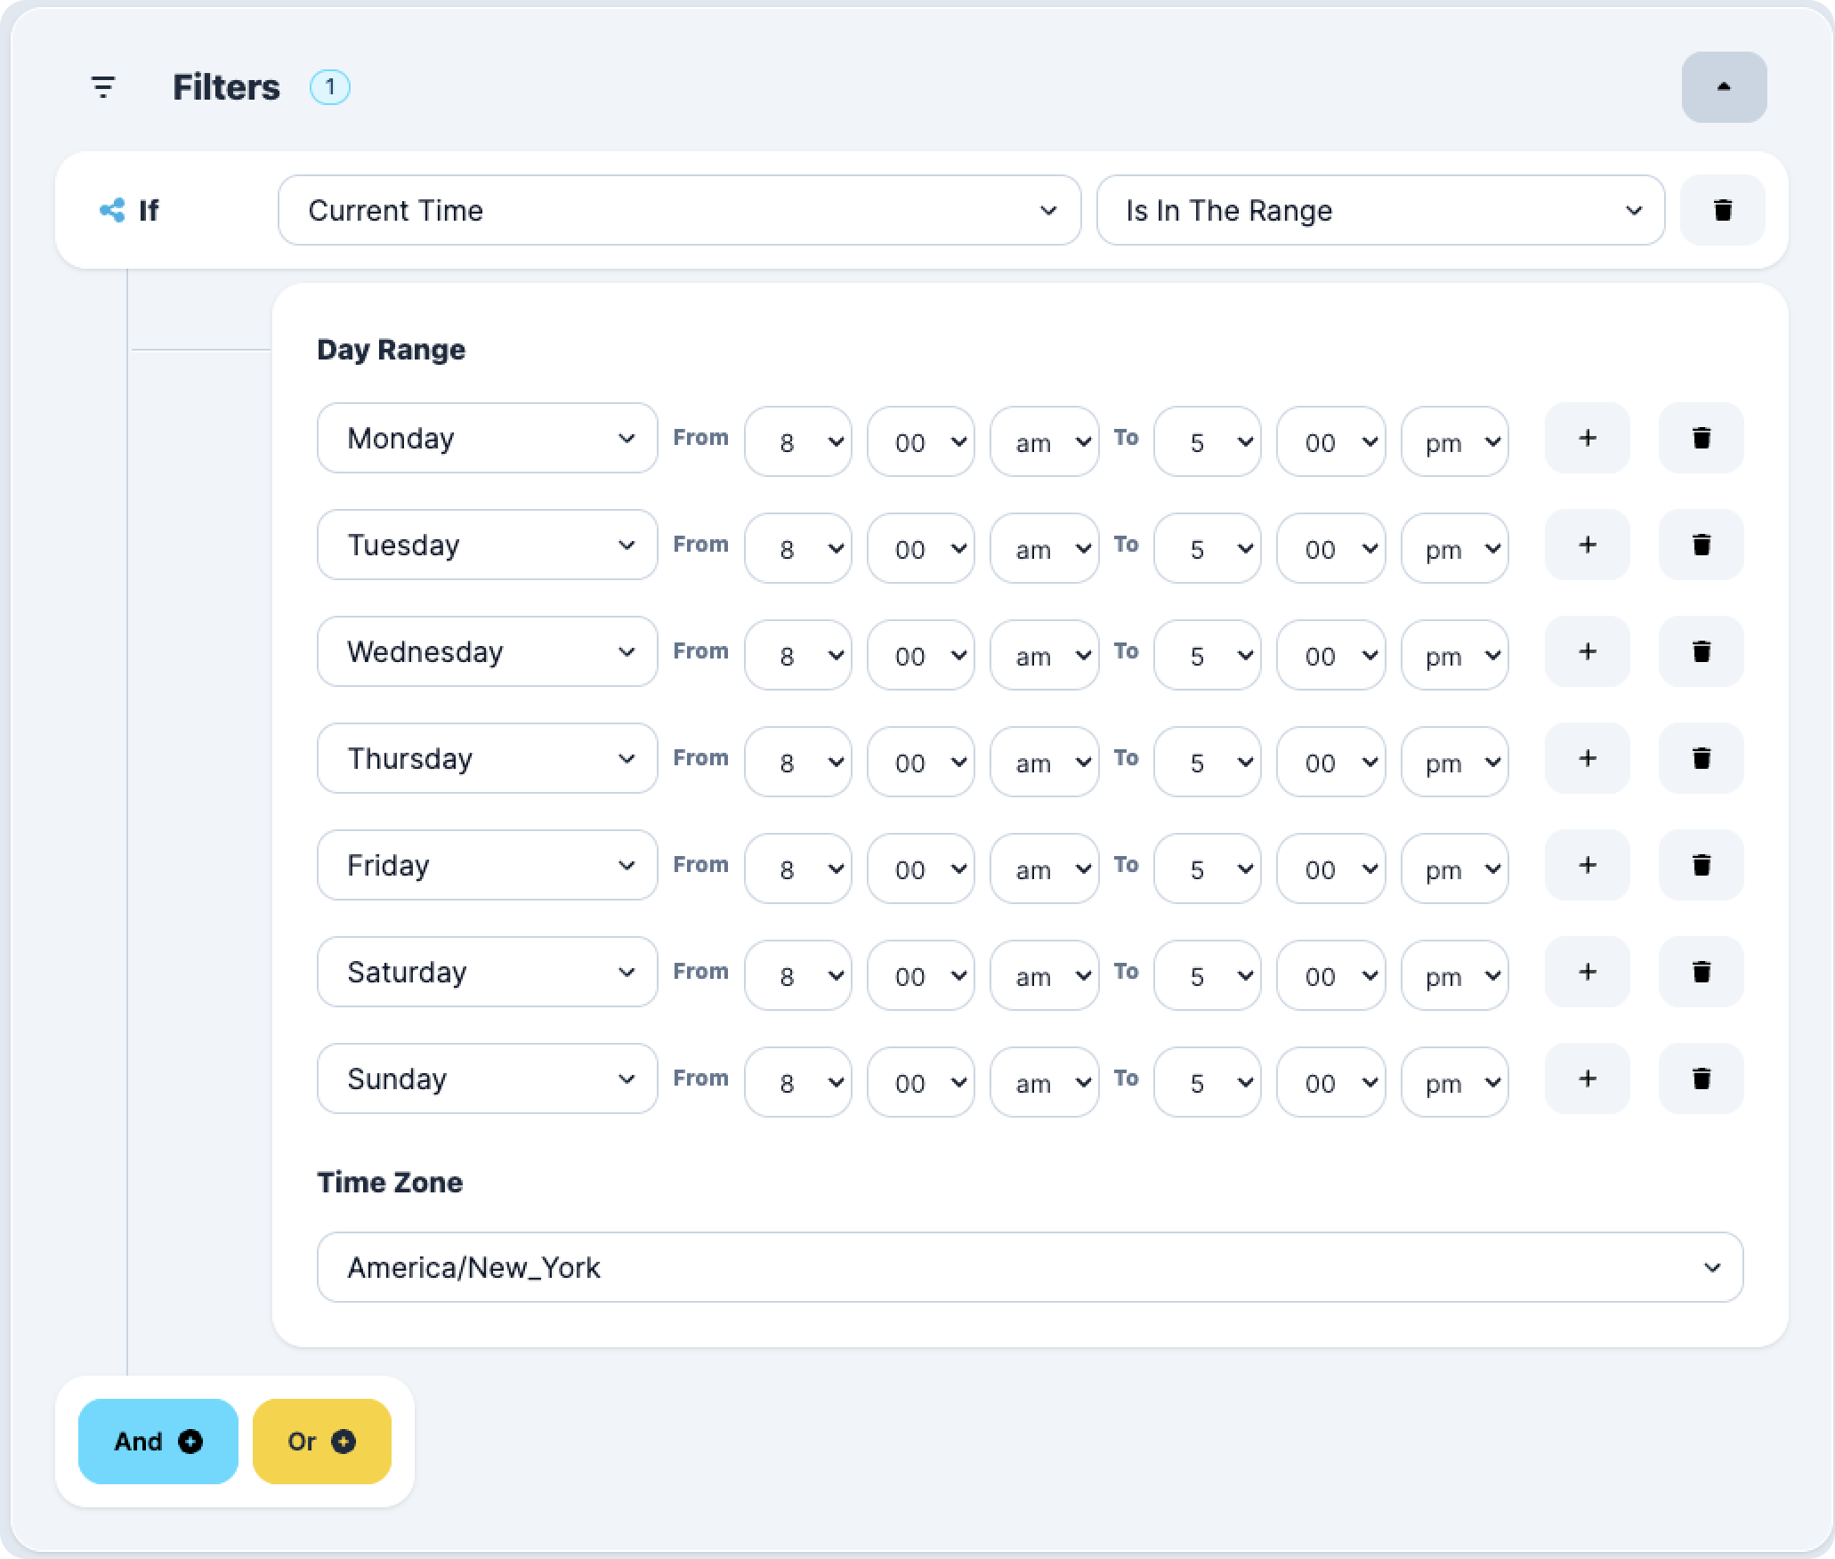Delete the Monday day range row

click(1702, 438)
